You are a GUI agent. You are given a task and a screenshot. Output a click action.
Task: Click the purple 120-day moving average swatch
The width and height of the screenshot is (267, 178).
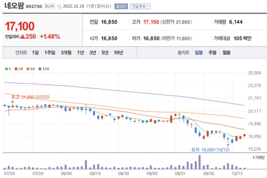tap(40, 69)
